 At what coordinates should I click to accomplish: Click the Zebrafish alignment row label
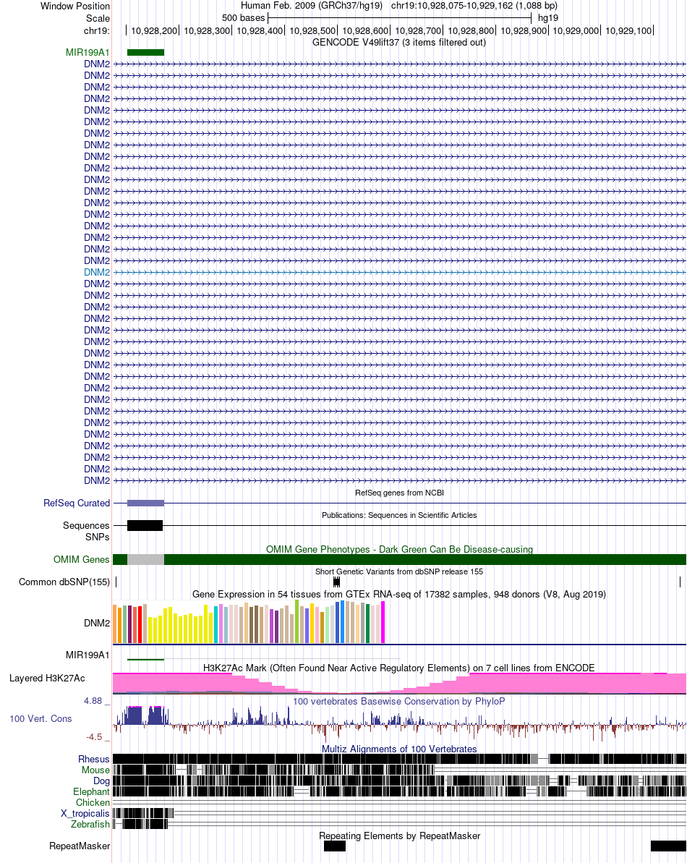(90, 825)
